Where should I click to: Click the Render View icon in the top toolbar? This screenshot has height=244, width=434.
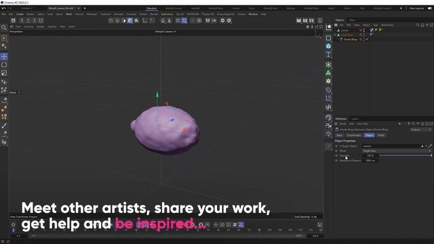(298, 20)
